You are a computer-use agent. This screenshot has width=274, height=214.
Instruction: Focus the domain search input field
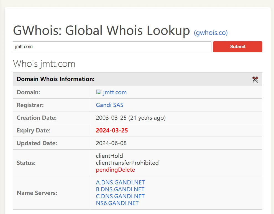click(112, 47)
